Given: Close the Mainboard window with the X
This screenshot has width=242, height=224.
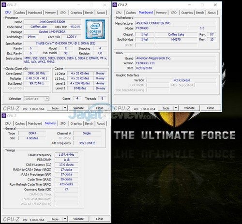Looking at the screenshot, I should [215, 5].
